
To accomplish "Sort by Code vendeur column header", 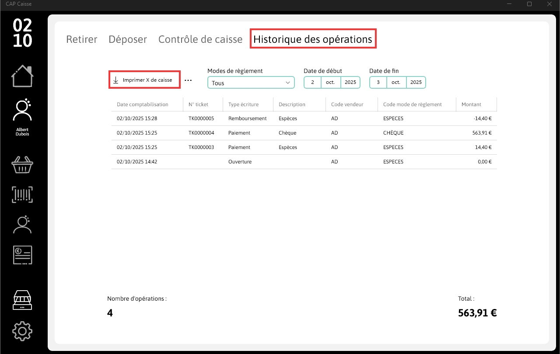I will tap(352, 104).
